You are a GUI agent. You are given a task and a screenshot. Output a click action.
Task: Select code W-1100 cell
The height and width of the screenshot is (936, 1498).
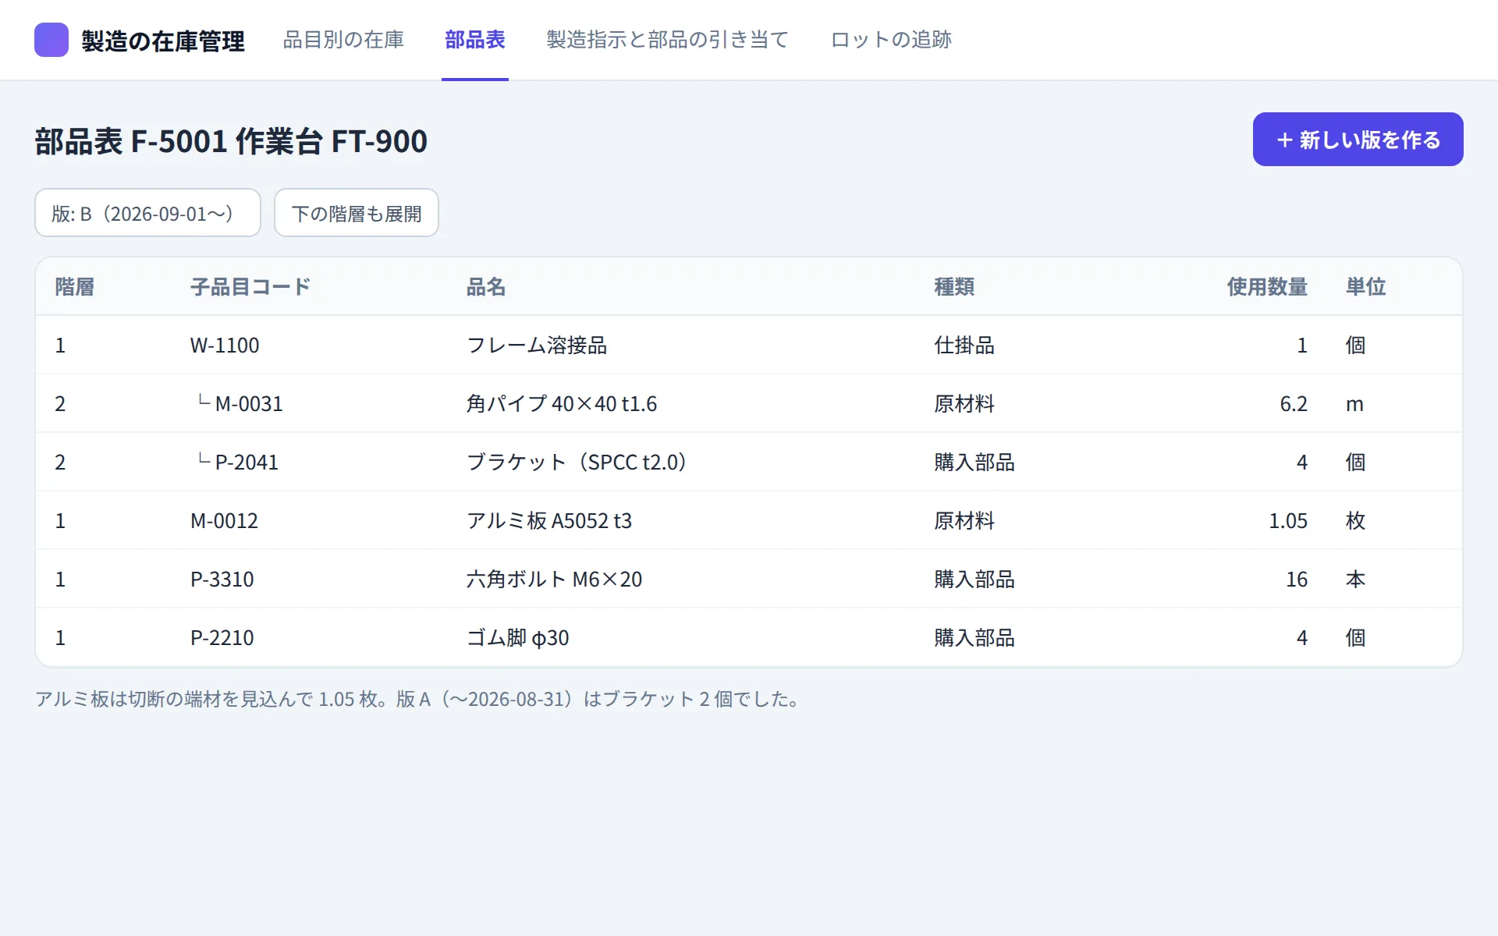(225, 346)
